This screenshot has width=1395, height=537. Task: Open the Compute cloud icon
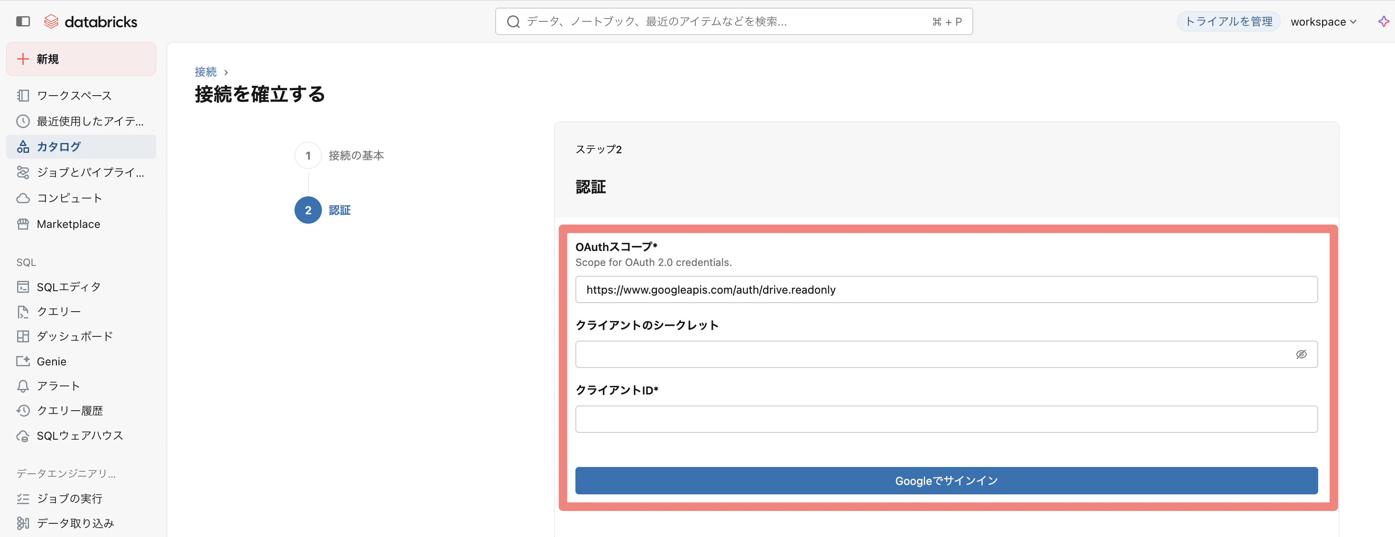click(x=23, y=198)
